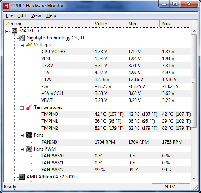Viewport: 201px width, 193px height.
Task: Maximize the Hardware Monitor window
Action: (175, 4)
